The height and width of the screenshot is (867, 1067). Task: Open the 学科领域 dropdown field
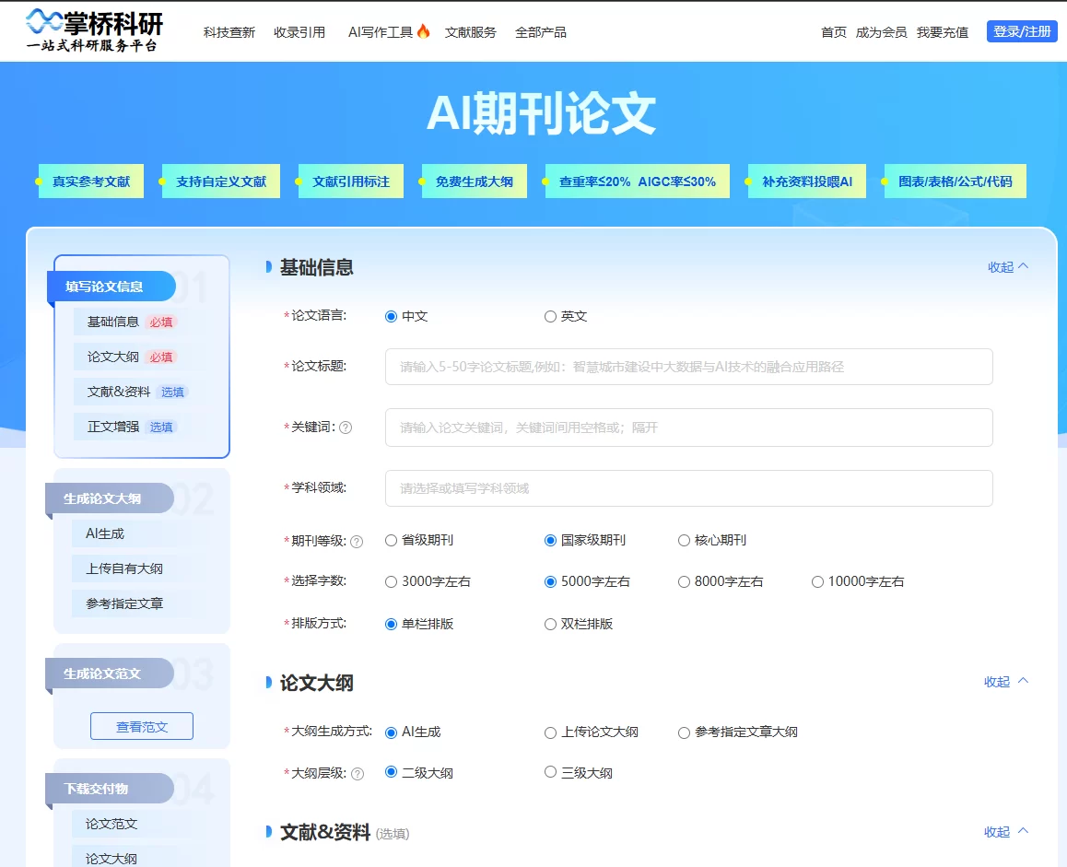click(688, 488)
